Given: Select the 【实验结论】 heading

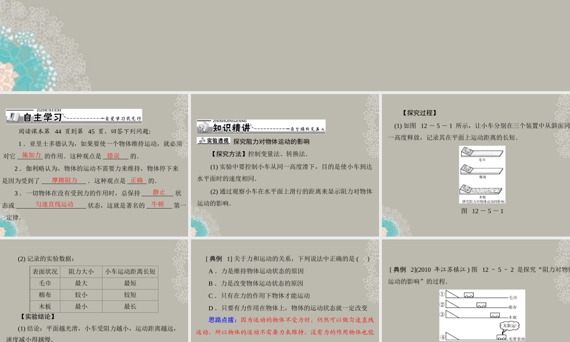Looking at the screenshot, I should tap(38, 316).
